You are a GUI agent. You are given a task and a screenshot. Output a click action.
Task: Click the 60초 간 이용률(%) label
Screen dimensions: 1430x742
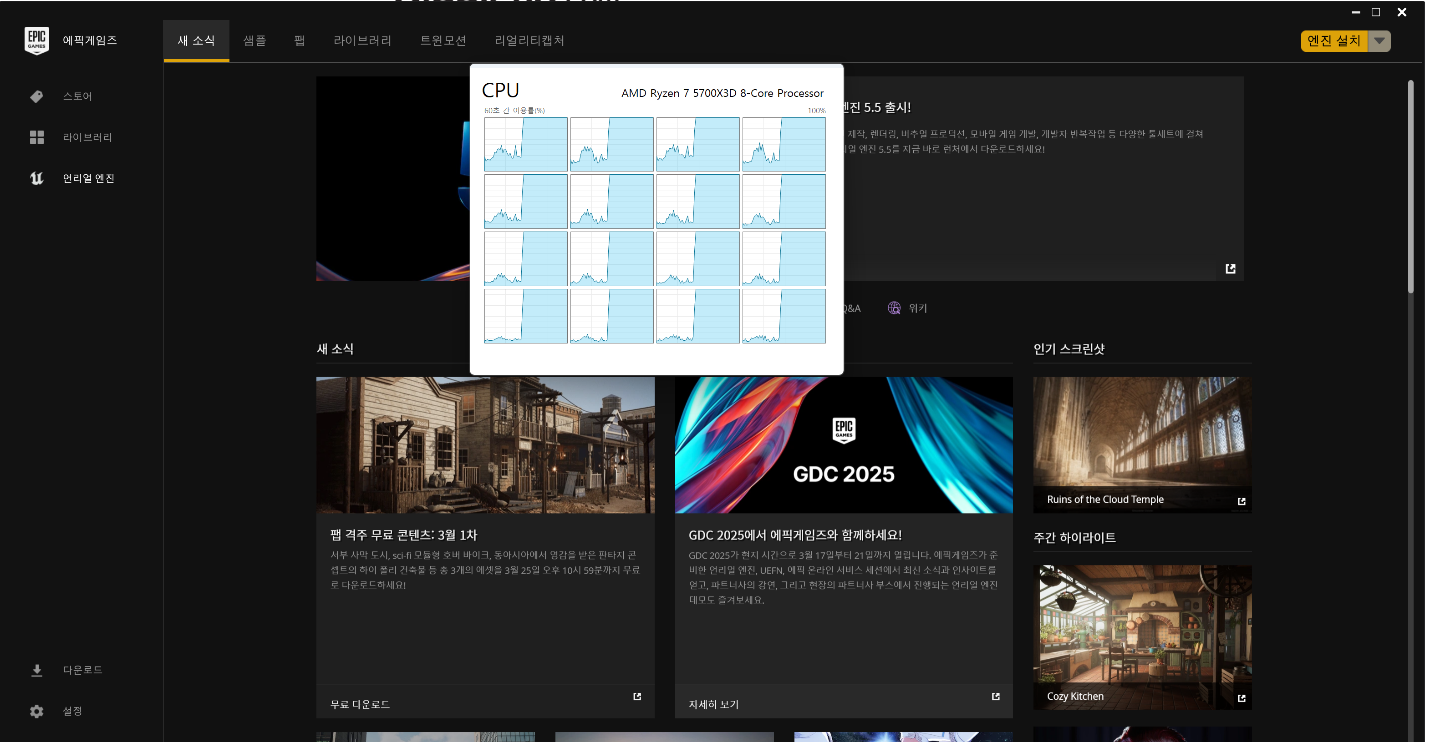514,111
